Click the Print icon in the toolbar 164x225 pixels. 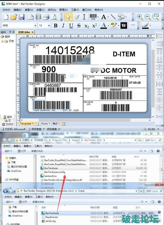46,17
